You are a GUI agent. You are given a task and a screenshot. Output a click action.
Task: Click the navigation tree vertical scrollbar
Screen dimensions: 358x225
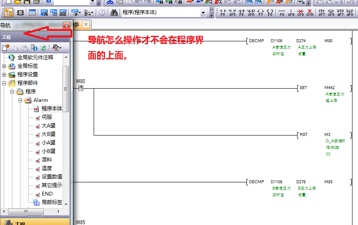66,89
